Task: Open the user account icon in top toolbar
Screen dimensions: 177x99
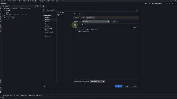Action: tap(146, 4)
